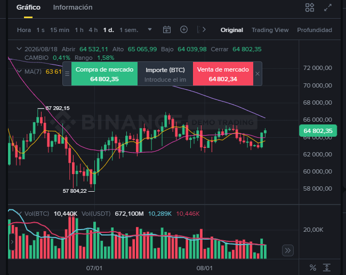346x275 pixels.
Task: Switch to Original chart view
Action: (232, 30)
